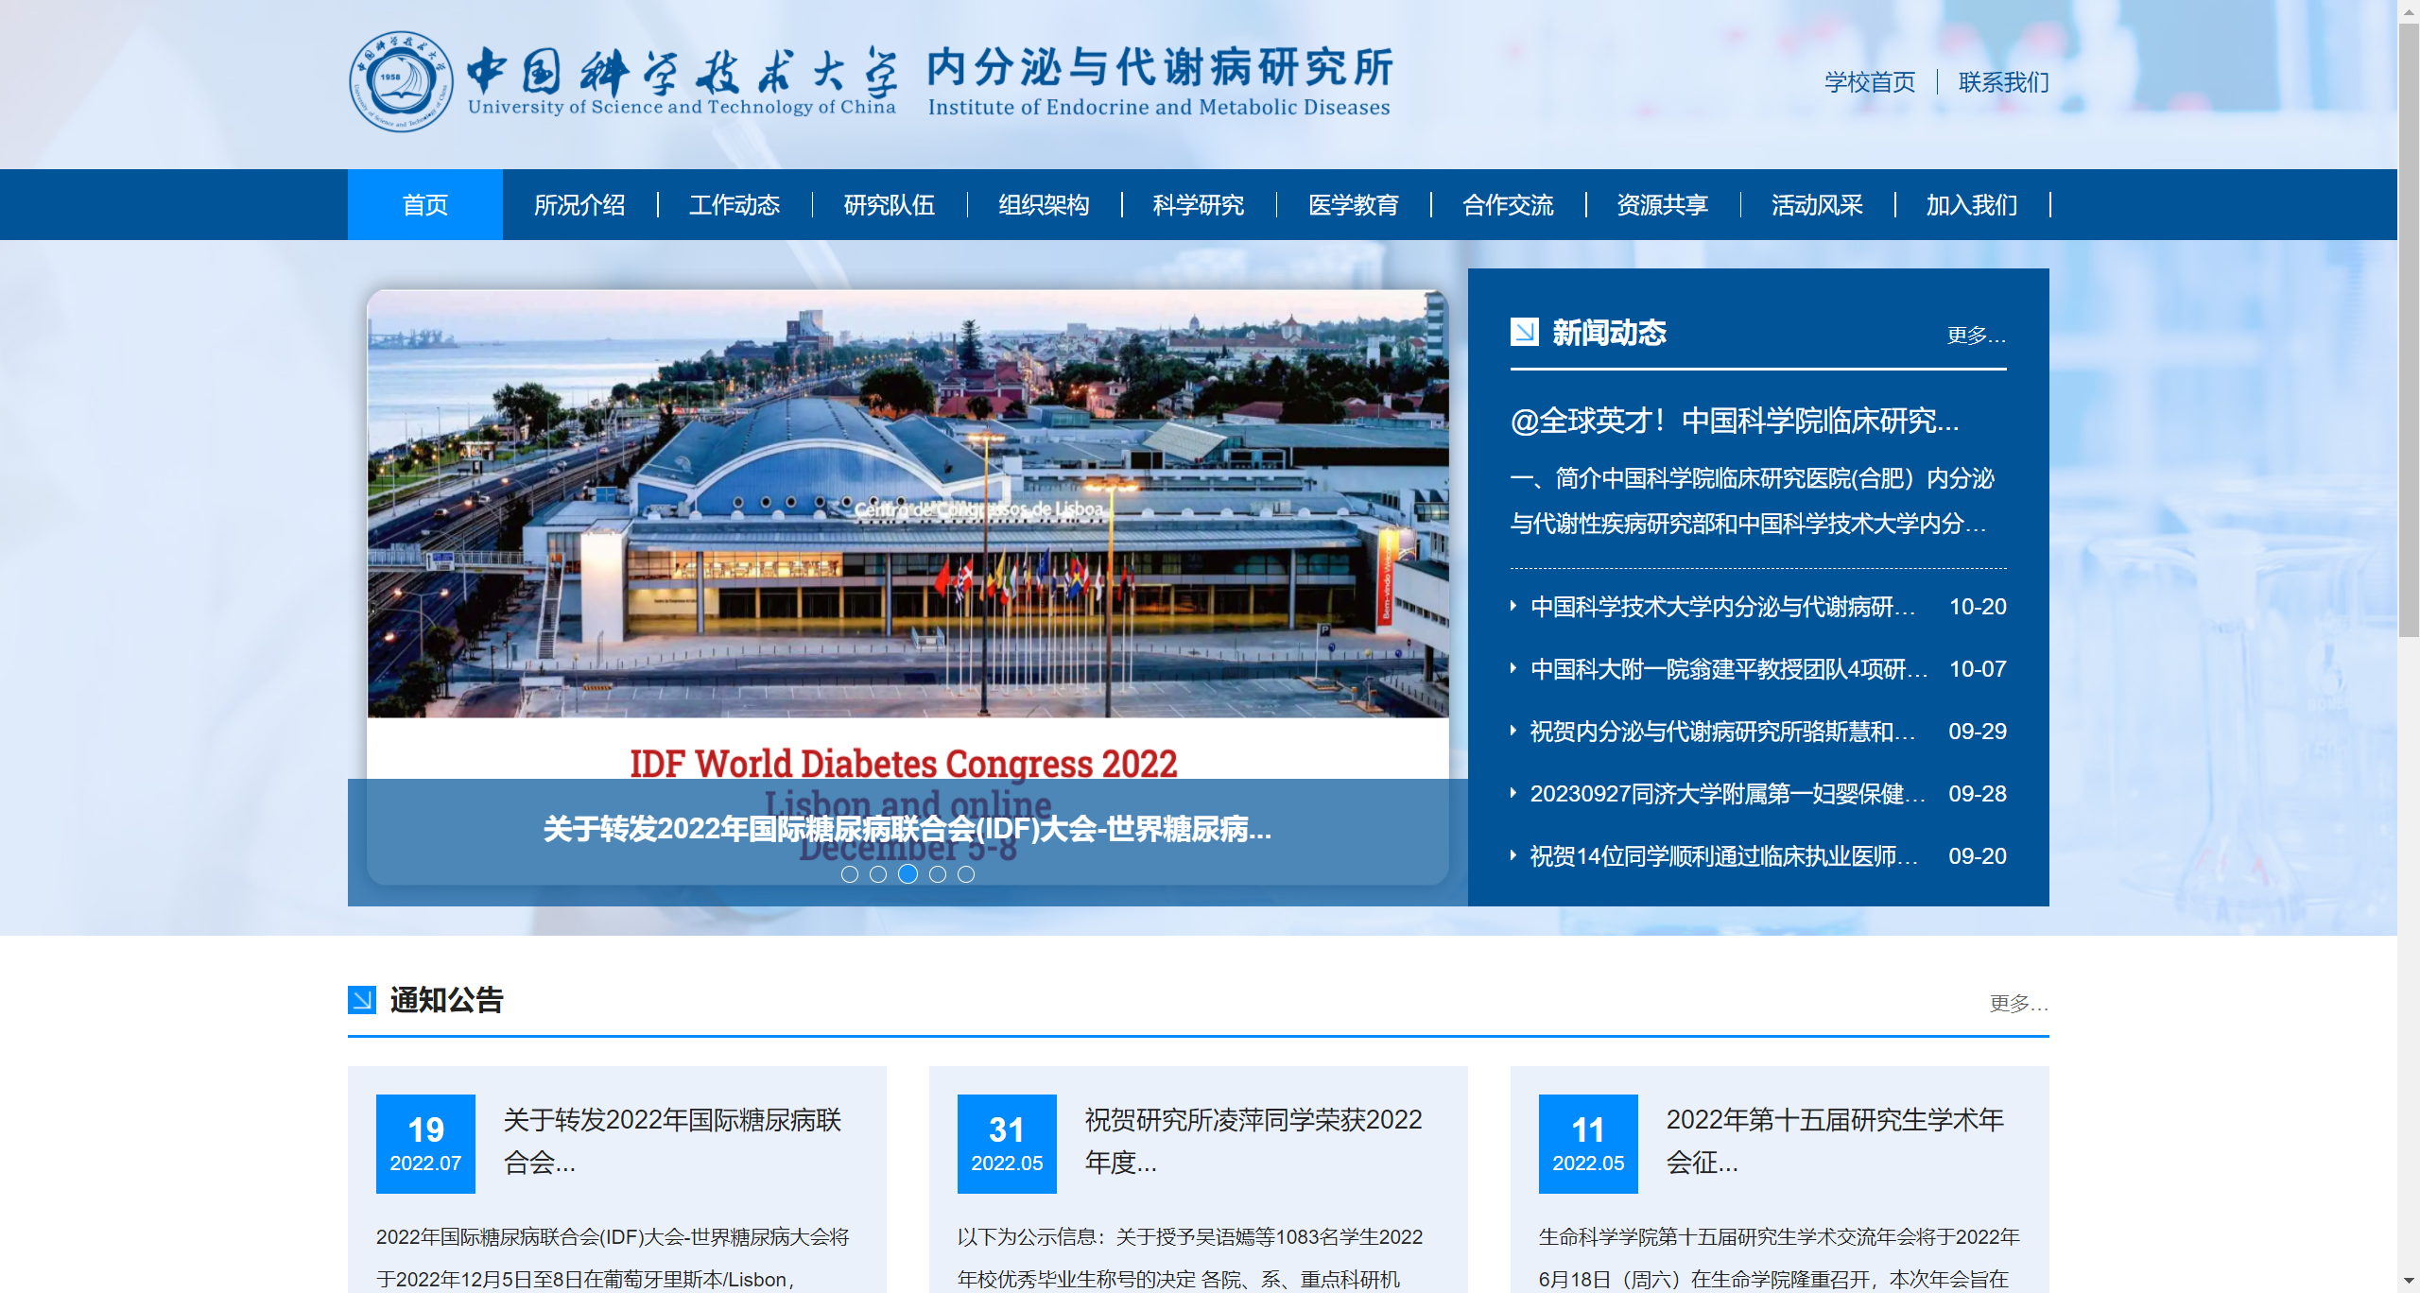Click the arrow icon beside 通知公告 heading

click(362, 999)
